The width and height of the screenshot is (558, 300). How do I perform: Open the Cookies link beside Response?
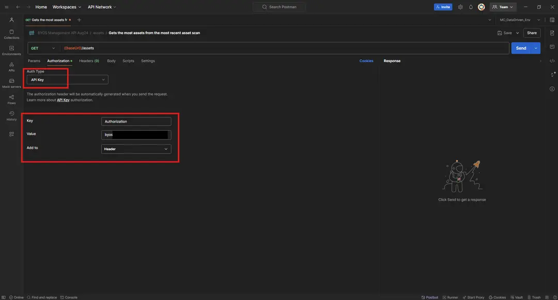[x=366, y=61]
